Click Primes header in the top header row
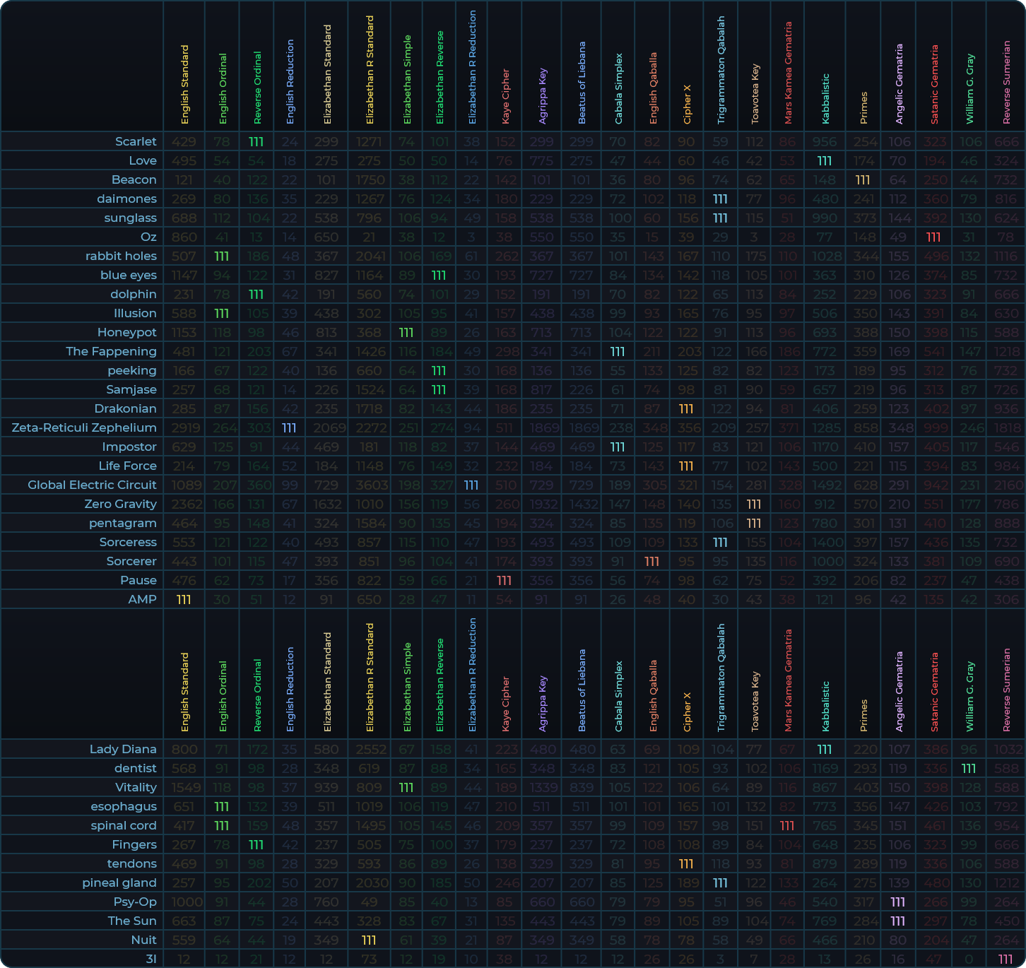1026x968 pixels. pyautogui.click(x=863, y=107)
